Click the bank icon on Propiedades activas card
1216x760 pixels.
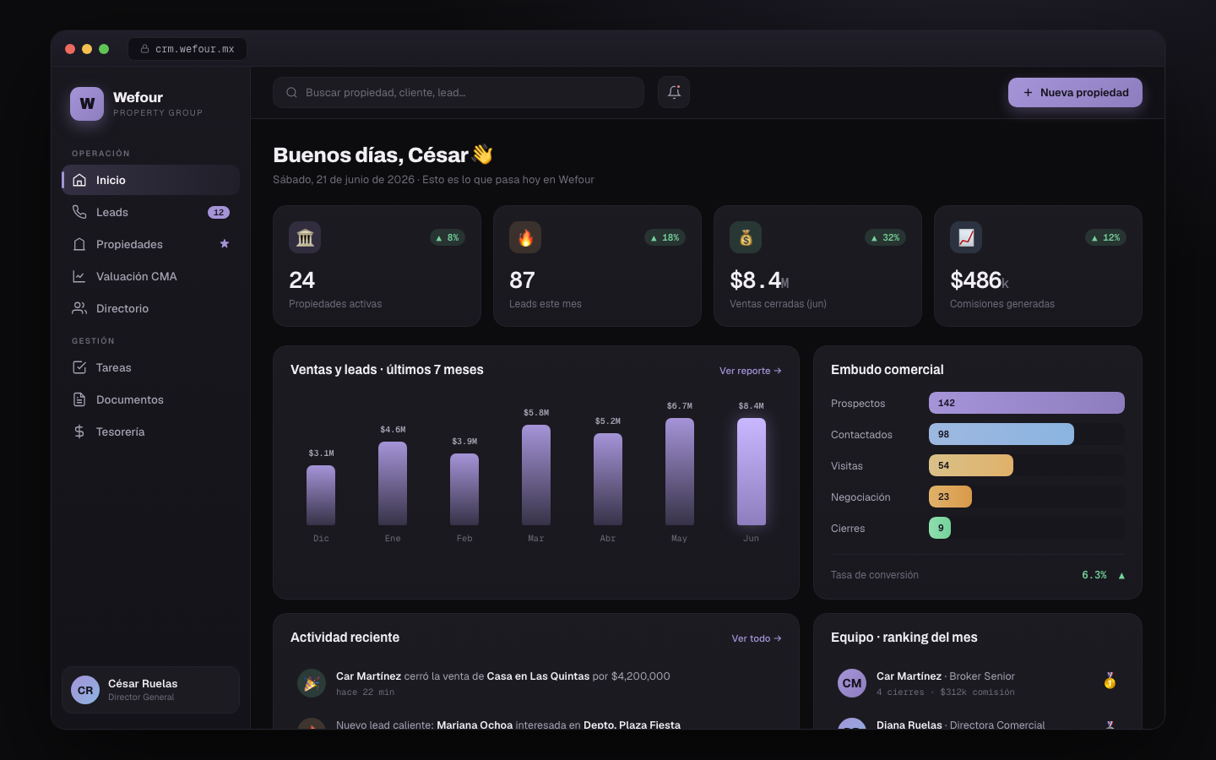(305, 237)
